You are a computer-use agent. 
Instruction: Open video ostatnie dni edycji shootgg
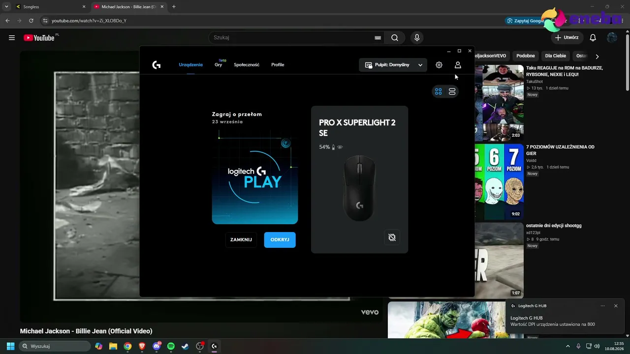coord(554,226)
